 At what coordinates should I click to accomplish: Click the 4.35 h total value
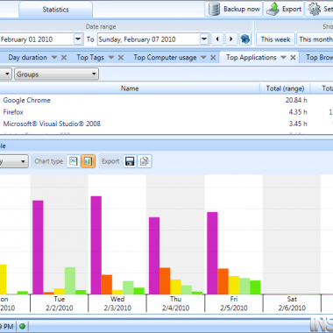point(298,112)
